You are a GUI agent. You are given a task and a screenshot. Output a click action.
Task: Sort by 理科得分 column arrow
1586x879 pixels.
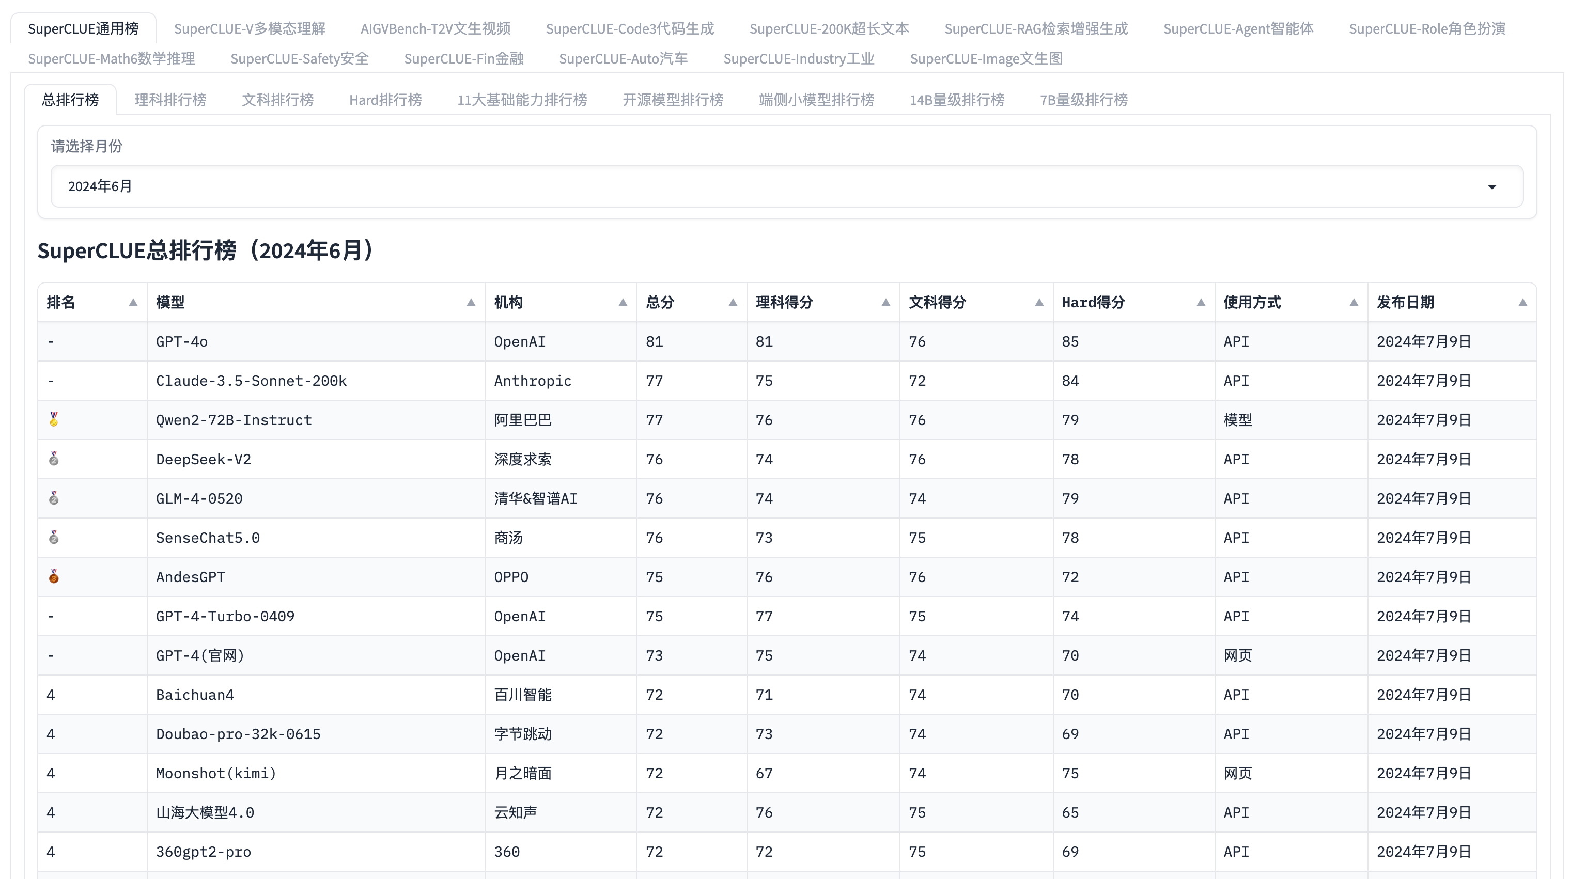(x=886, y=302)
